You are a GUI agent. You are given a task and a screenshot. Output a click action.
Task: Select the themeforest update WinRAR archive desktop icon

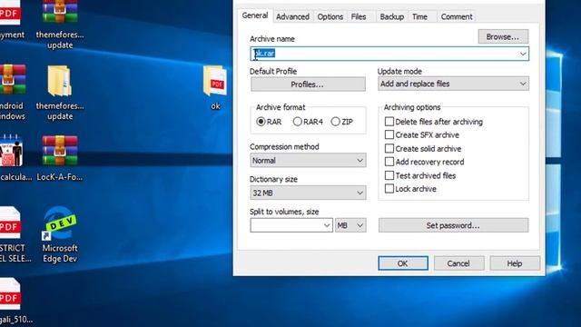click(x=60, y=25)
